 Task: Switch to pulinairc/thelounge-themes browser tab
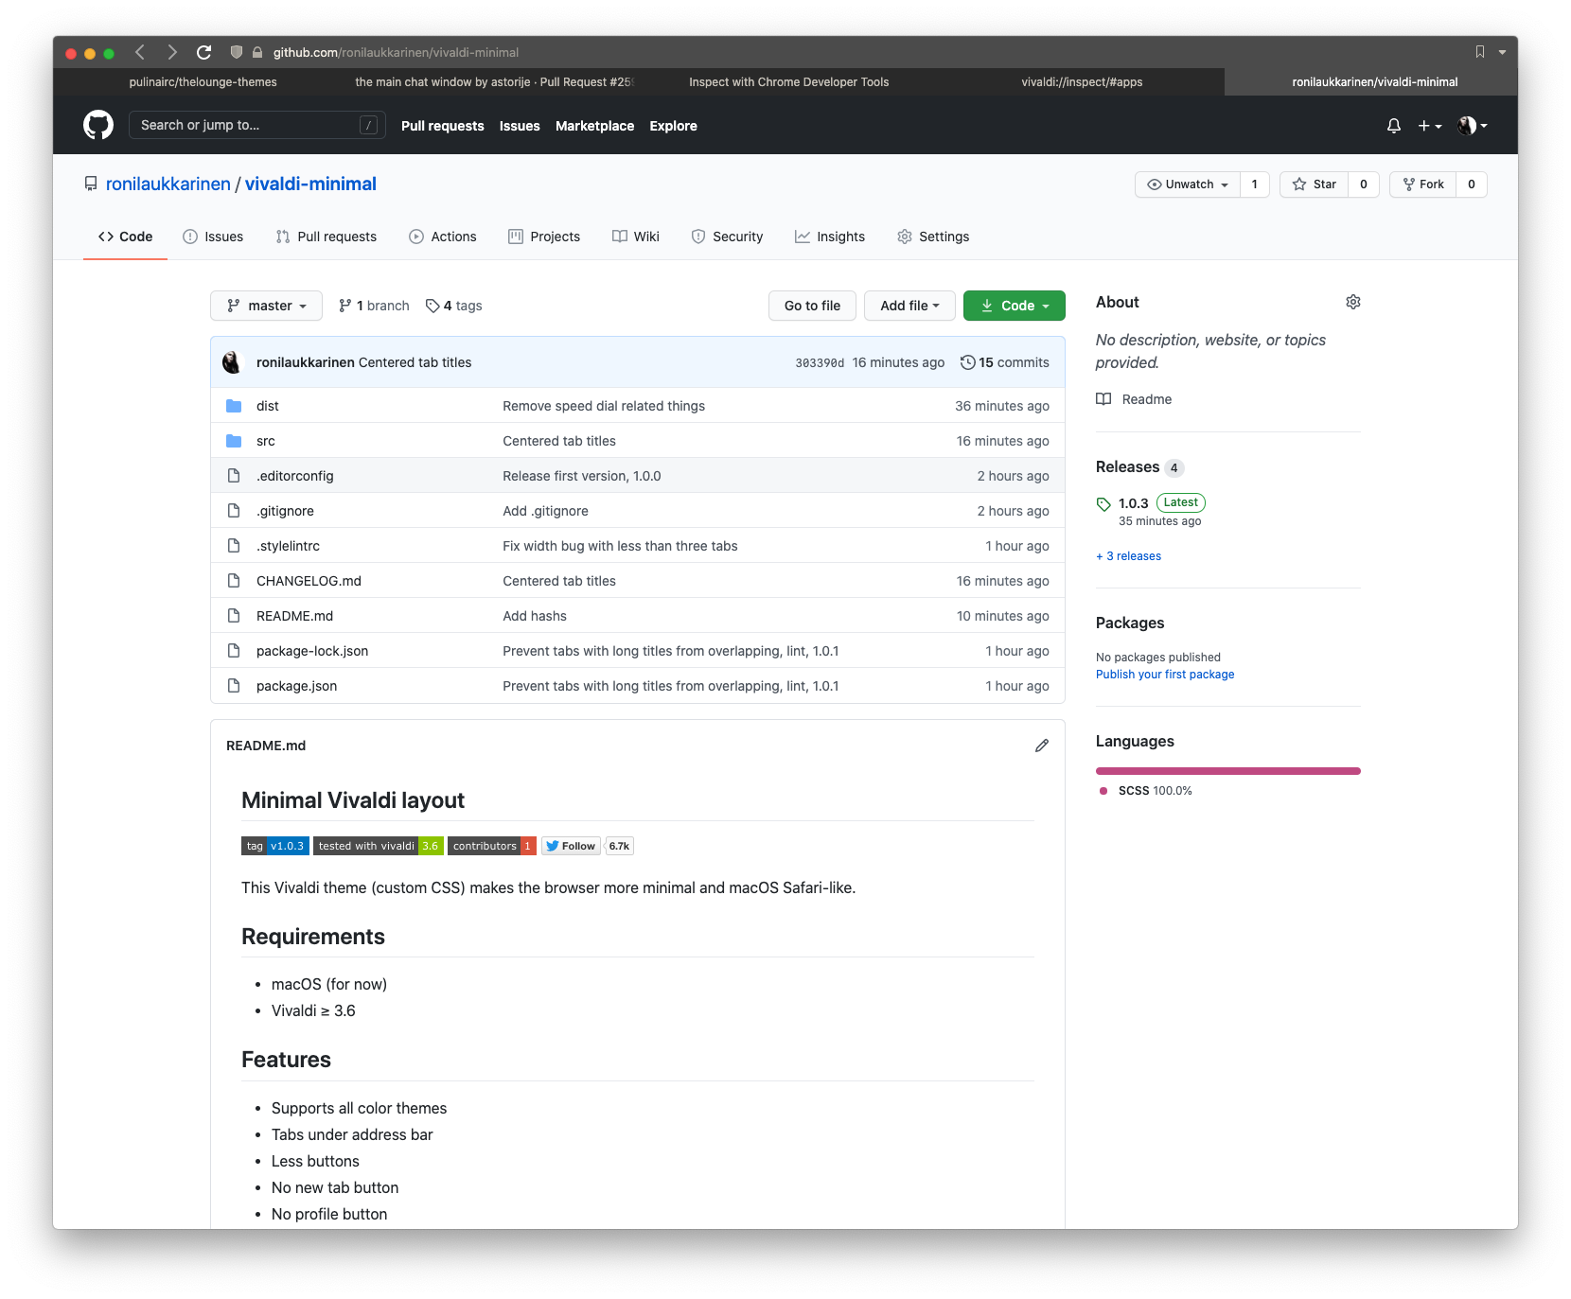(203, 82)
